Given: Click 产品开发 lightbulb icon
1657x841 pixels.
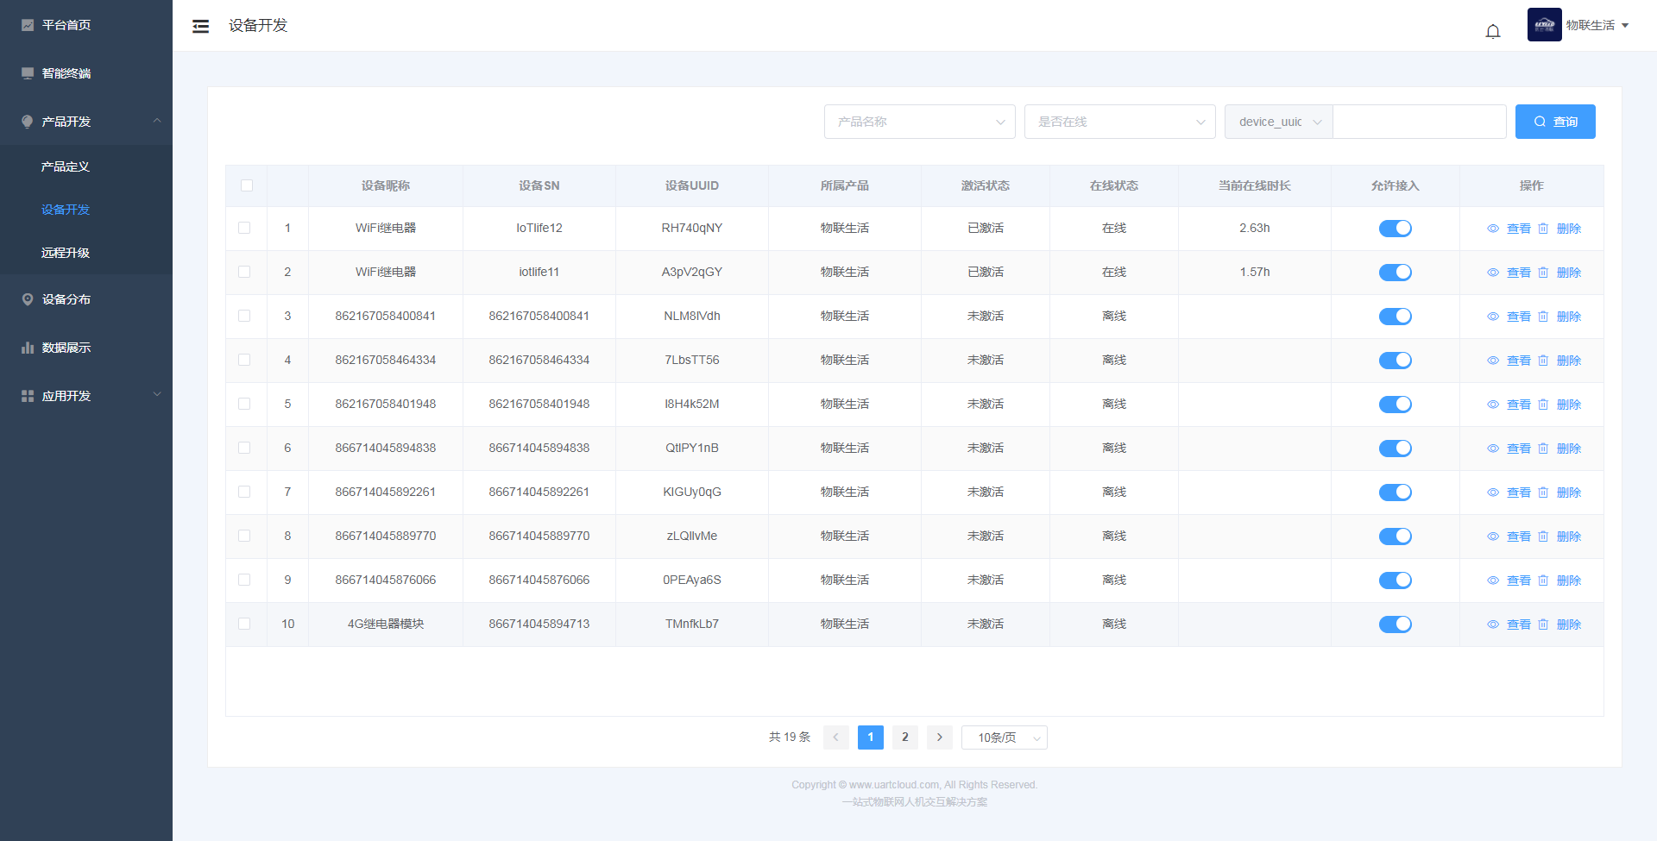Looking at the screenshot, I should click(x=28, y=122).
